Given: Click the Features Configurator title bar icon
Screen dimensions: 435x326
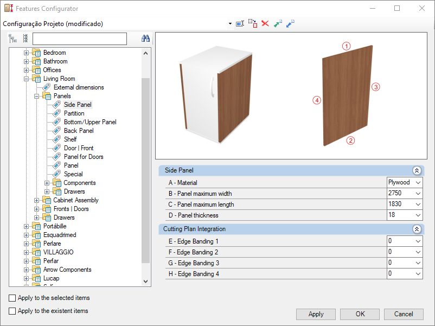Looking at the screenshot, I should coord(9,8).
